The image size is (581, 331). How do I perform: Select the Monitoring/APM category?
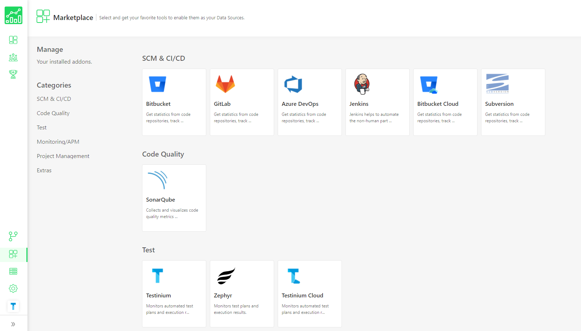(58, 142)
